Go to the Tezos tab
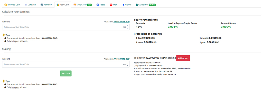263x92 pixels. tap(101, 5)
